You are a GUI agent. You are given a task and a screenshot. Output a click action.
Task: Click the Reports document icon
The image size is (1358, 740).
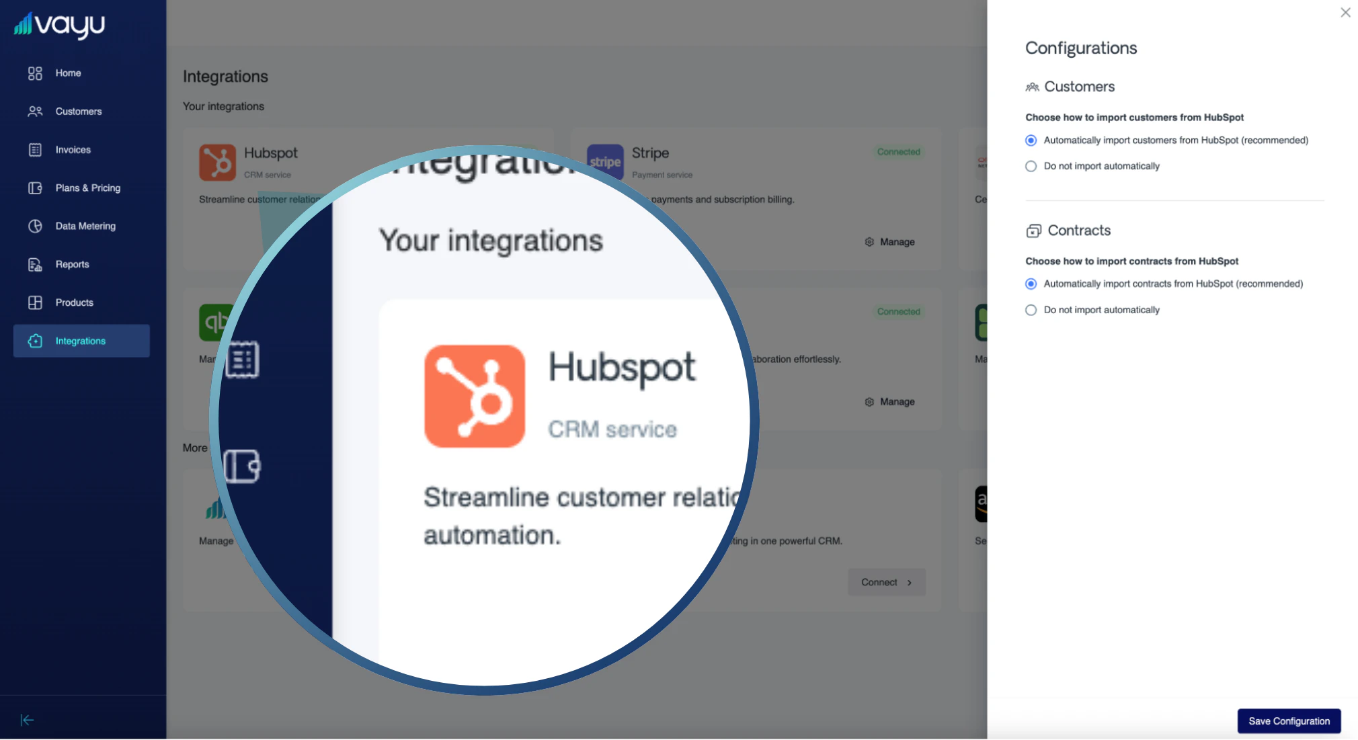pos(35,265)
